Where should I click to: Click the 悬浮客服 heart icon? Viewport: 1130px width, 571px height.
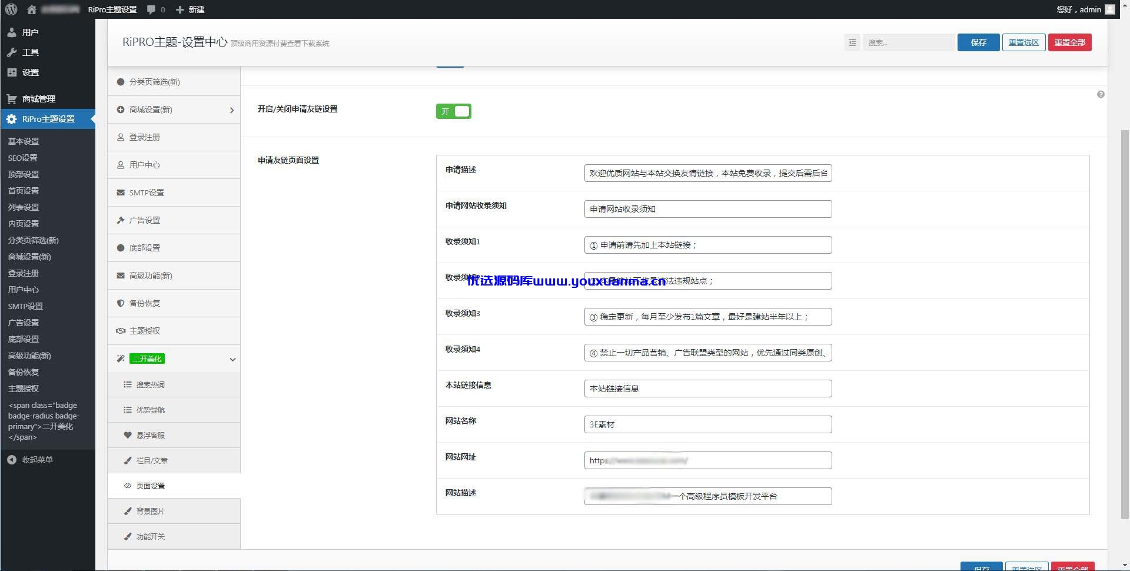[128, 435]
